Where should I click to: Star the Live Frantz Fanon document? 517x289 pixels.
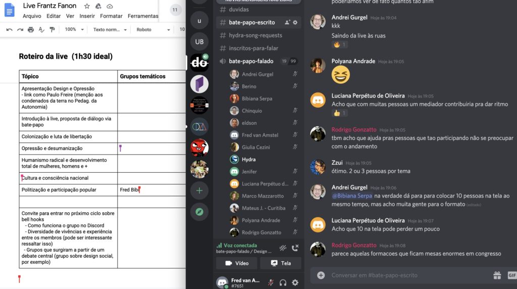point(87,6)
